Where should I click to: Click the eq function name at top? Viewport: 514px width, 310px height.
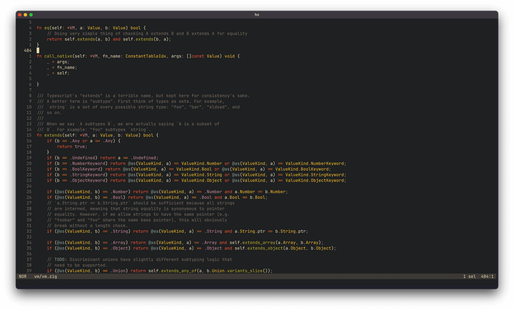47,28
